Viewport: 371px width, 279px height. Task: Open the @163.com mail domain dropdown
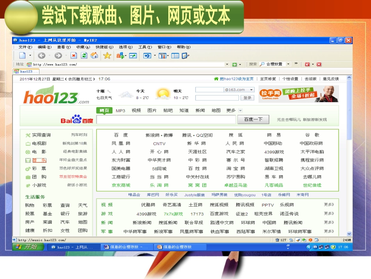point(251,90)
